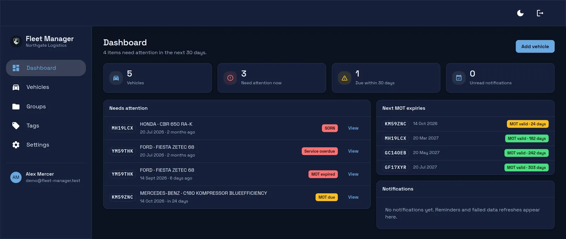Click plate YM59THK on the Service overdue row
The width and height of the screenshot is (566, 239).
click(122, 151)
